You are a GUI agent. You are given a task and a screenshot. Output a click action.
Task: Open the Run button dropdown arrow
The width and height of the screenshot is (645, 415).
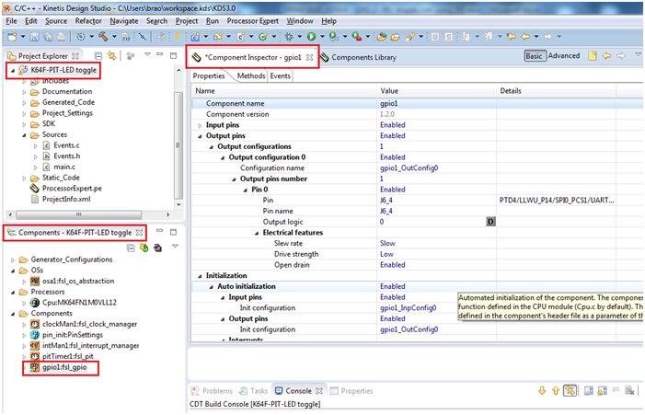(x=322, y=37)
